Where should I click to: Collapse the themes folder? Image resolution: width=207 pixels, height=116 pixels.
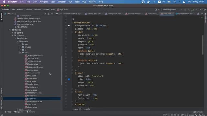pos(10,30)
